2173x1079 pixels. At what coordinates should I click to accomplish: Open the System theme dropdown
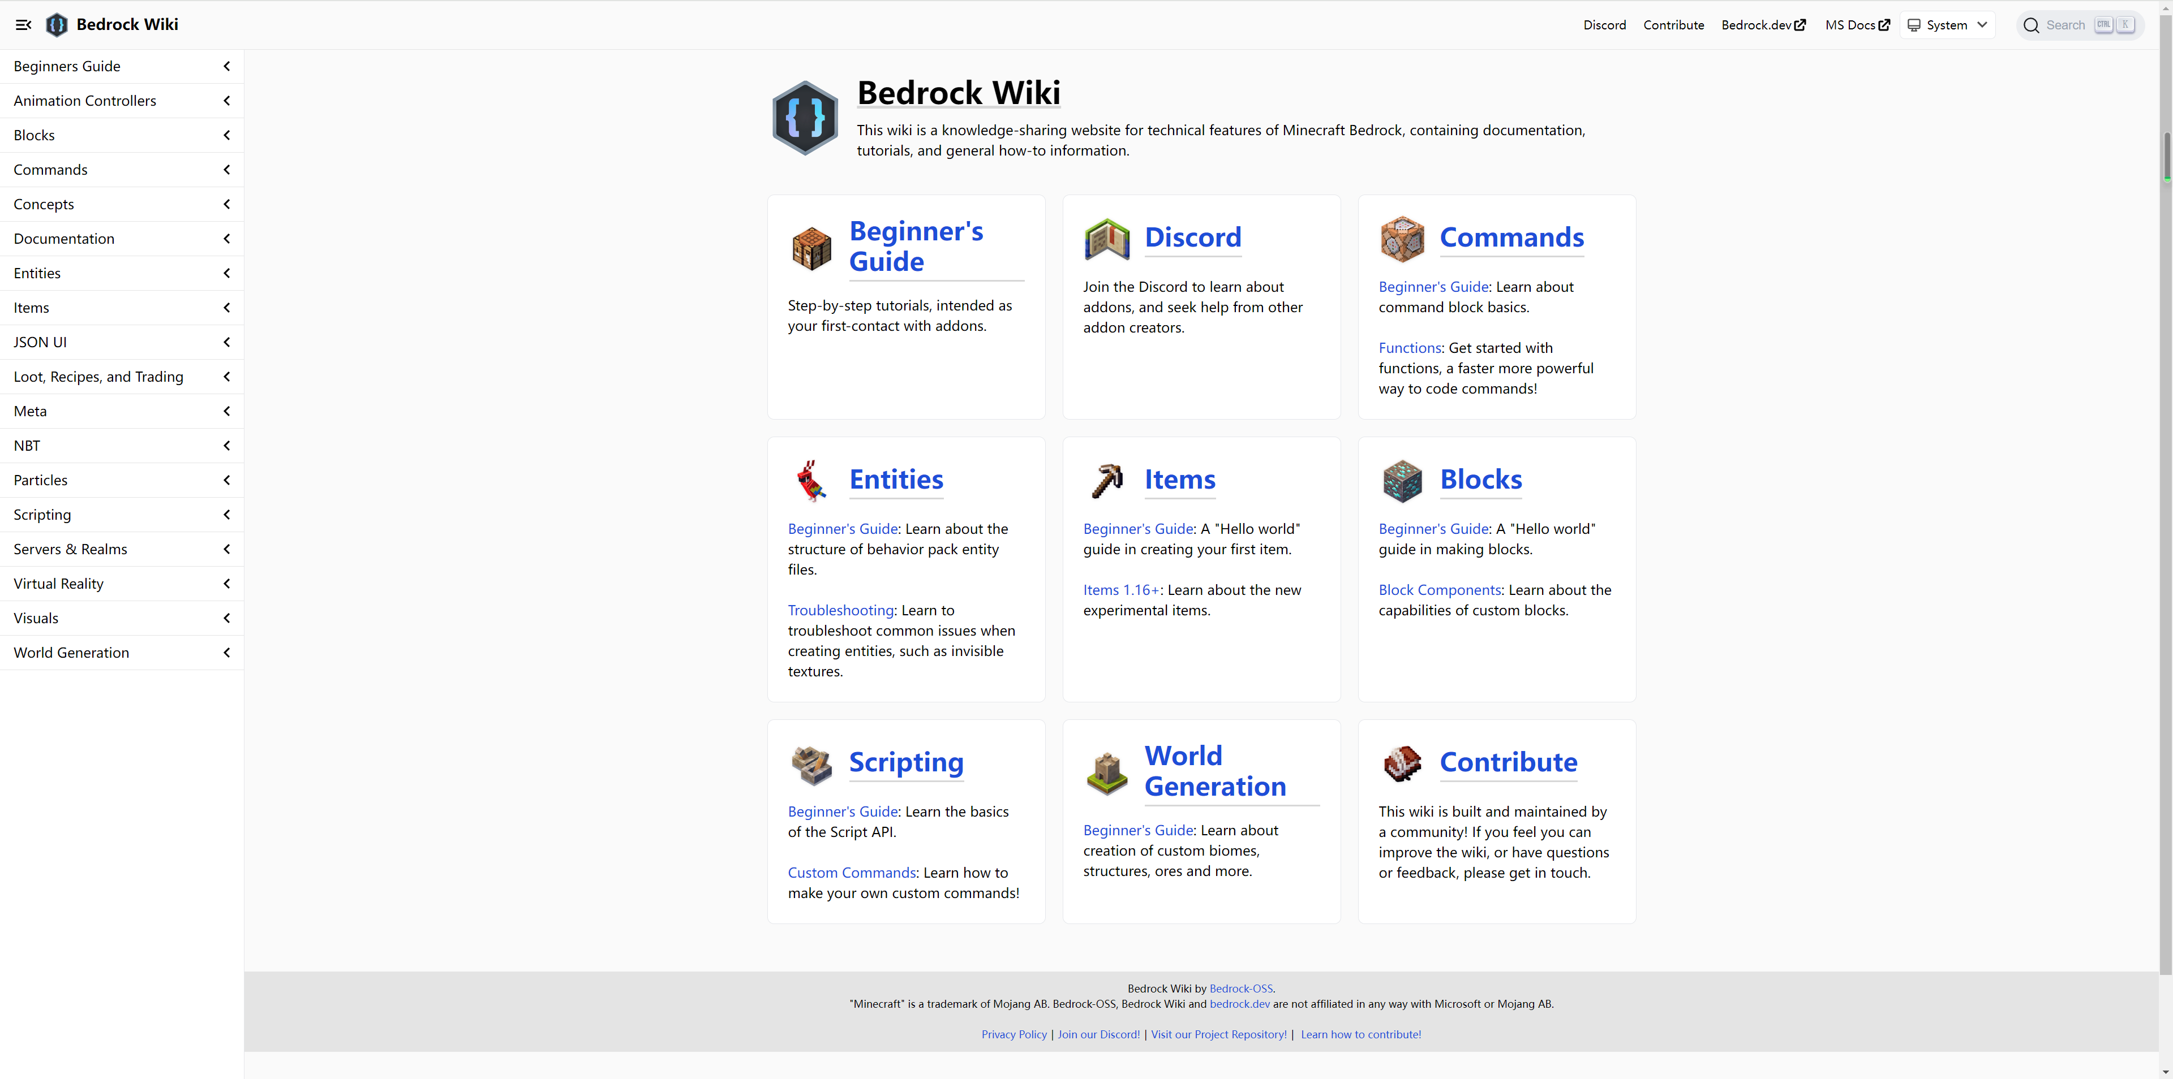coord(1948,25)
